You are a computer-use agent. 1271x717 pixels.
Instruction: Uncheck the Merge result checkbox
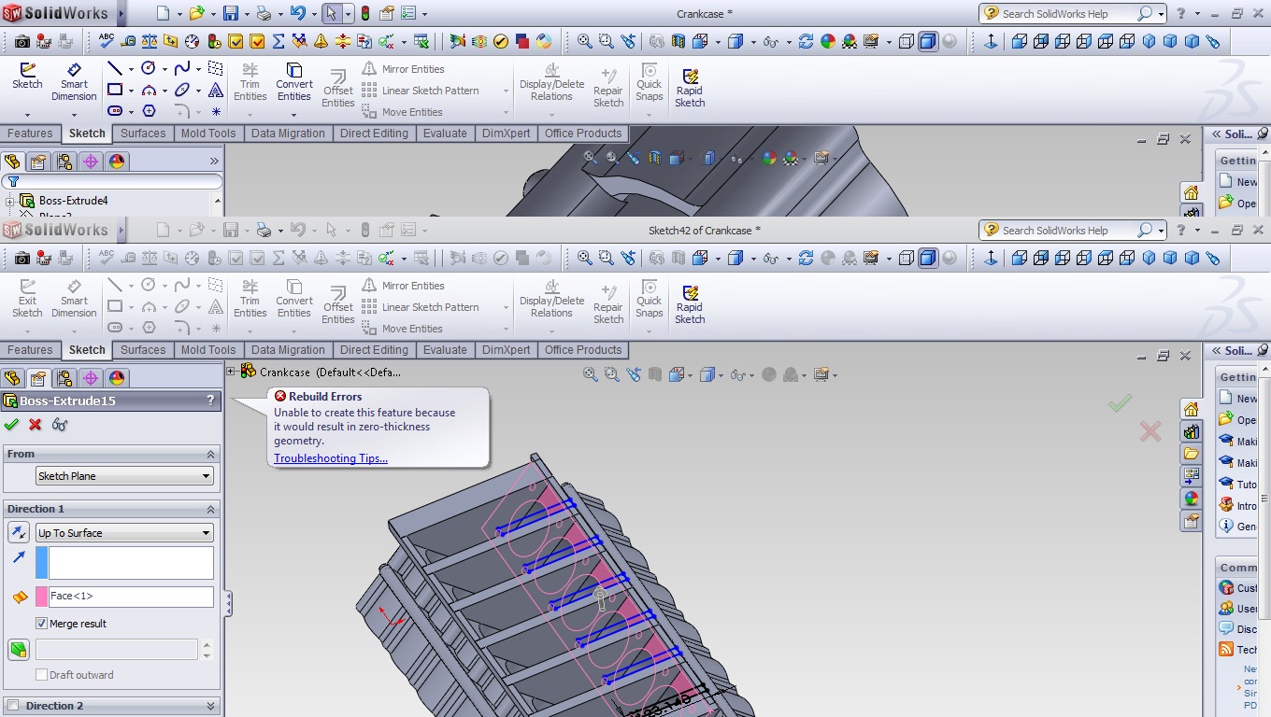click(41, 624)
